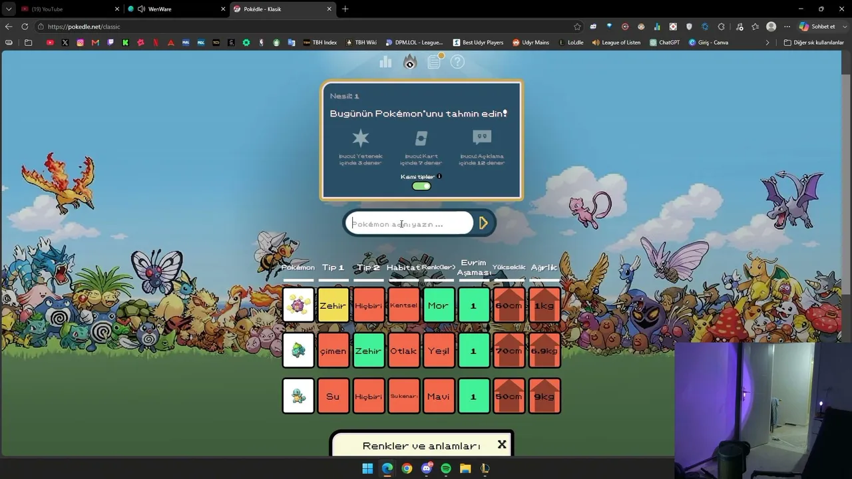Open the tab search dropdown
Screen dimensions: 852x479
(8, 9)
